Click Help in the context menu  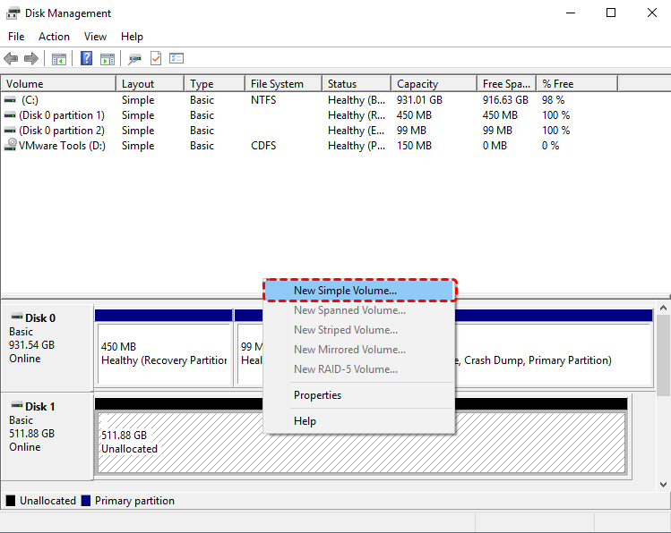click(x=305, y=421)
